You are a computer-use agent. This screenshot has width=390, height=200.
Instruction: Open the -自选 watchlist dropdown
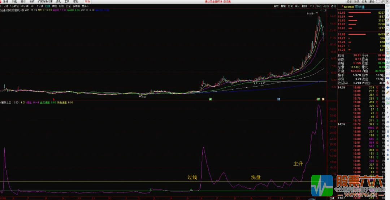(x=325, y=6)
